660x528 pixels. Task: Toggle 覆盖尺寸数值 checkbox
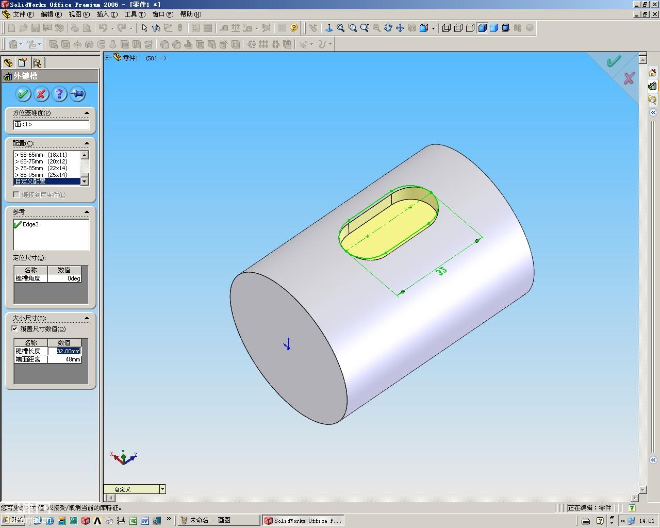pyautogui.click(x=15, y=328)
